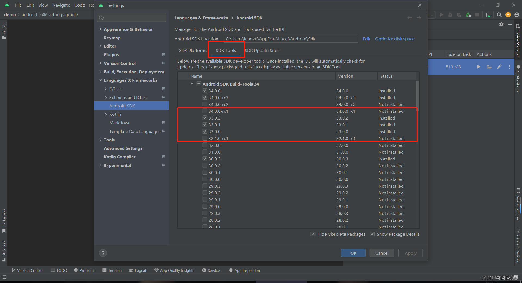Open the Structure tool window sidebar

[4, 251]
